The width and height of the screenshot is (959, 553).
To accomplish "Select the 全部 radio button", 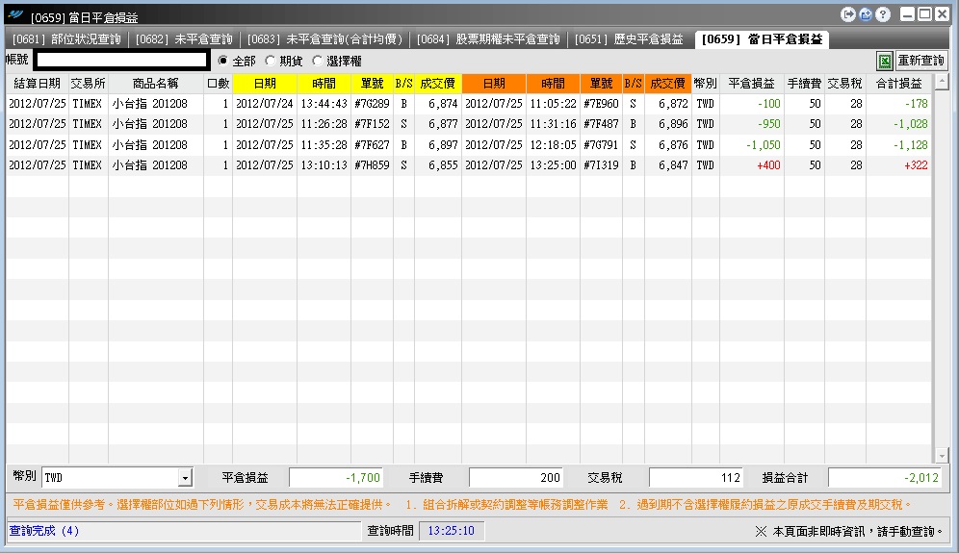I will click(x=222, y=61).
